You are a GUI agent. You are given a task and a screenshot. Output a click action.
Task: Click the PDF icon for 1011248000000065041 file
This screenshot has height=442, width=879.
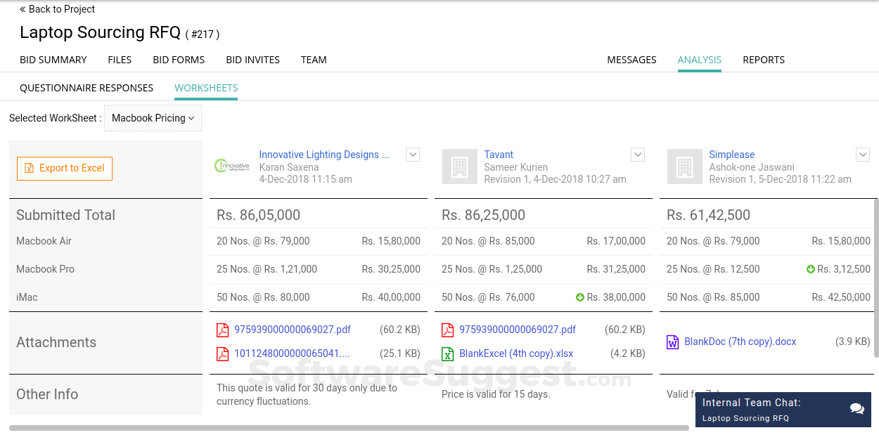(x=223, y=353)
